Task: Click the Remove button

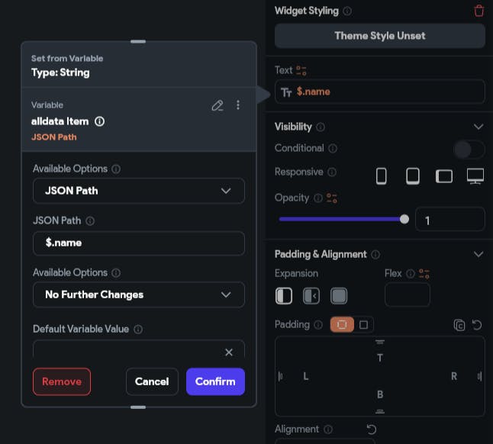Action: click(62, 381)
